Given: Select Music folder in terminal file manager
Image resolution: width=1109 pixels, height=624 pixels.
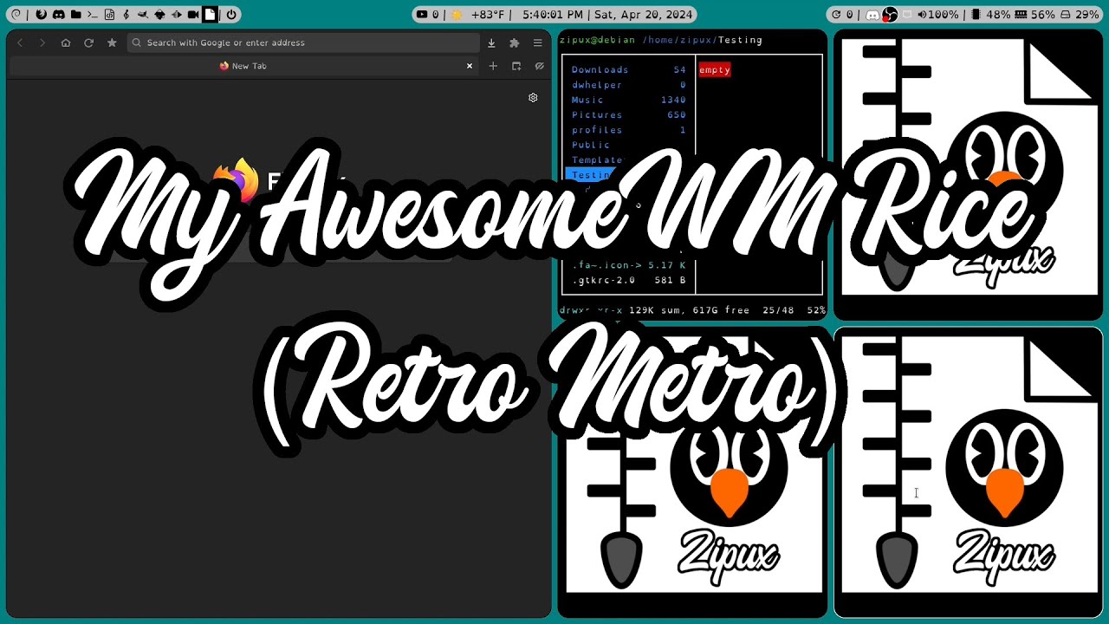Looking at the screenshot, I should click(x=628, y=100).
